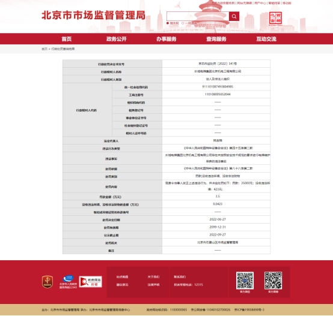333x316 pixels.
Task: Open 站点地图 footer link
Action: (x=123, y=277)
